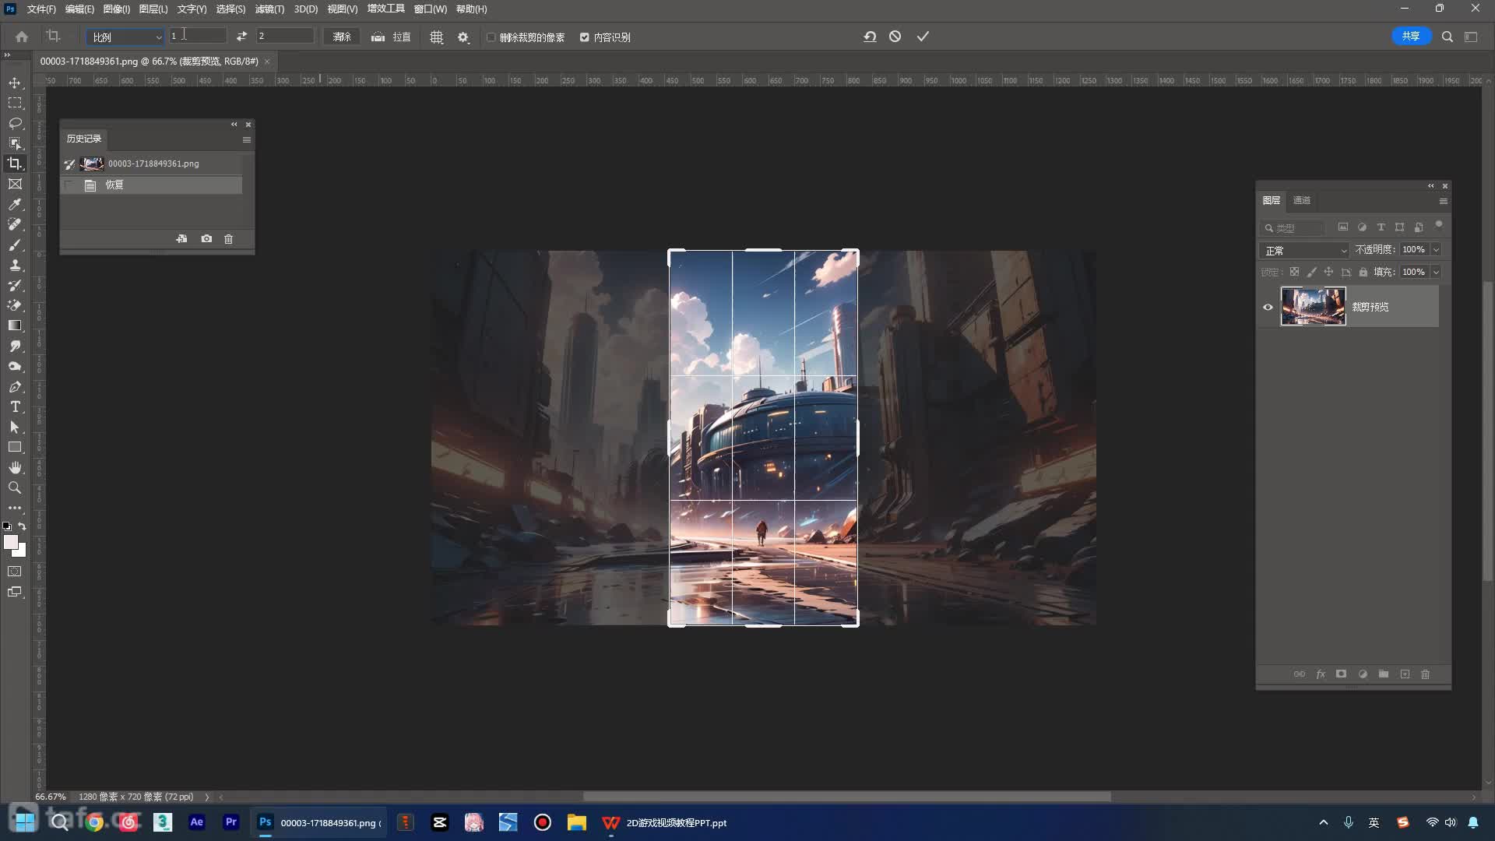Toggle history brush source for 恢复 state
The width and height of the screenshot is (1495, 841).
(x=69, y=185)
